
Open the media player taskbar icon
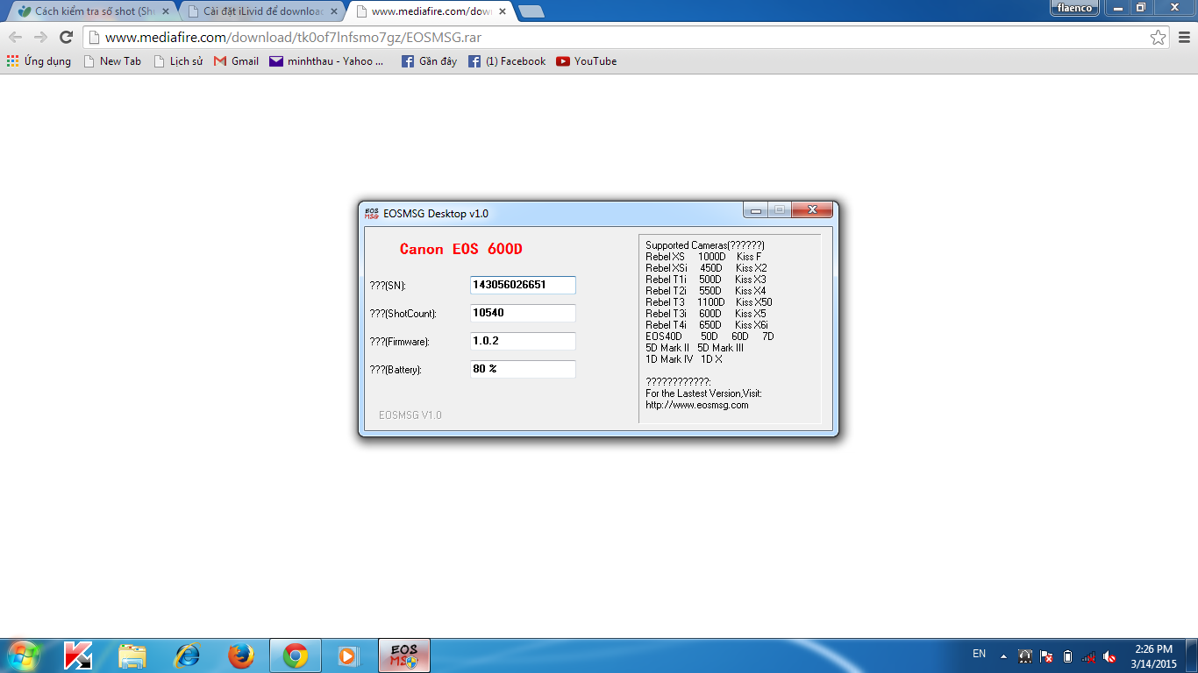point(348,655)
